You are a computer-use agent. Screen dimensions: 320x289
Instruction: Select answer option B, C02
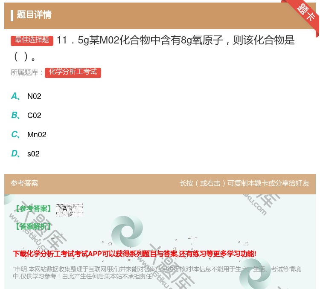[26, 115]
